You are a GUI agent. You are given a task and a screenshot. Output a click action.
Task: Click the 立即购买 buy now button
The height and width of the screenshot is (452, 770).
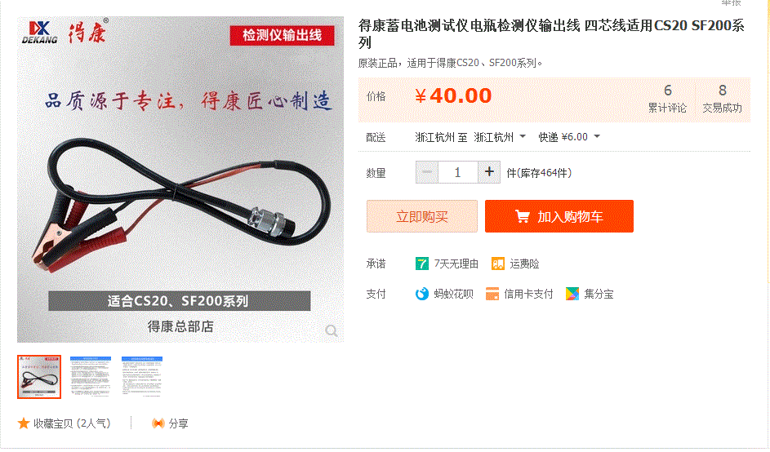tap(422, 216)
